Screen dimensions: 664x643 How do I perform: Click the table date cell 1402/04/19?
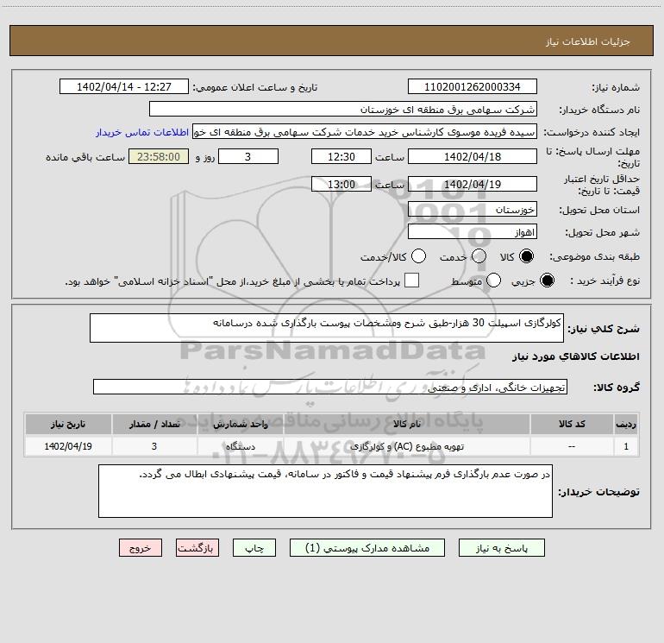click(68, 447)
